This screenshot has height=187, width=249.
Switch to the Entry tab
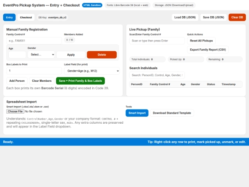point(9,18)
